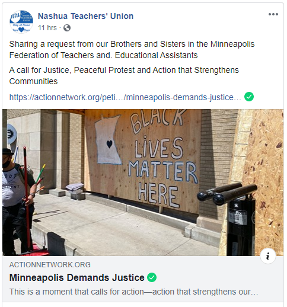Click the 'A call for Justice' paragraph
This screenshot has height=307, width=287.
coord(124,76)
